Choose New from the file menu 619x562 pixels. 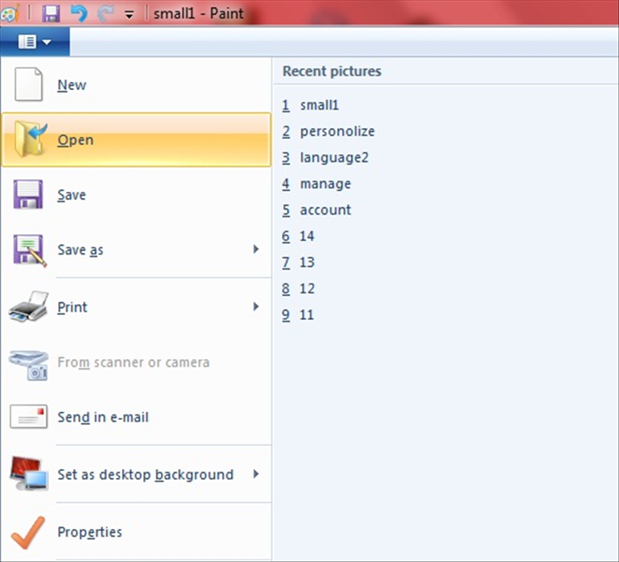click(136, 85)
